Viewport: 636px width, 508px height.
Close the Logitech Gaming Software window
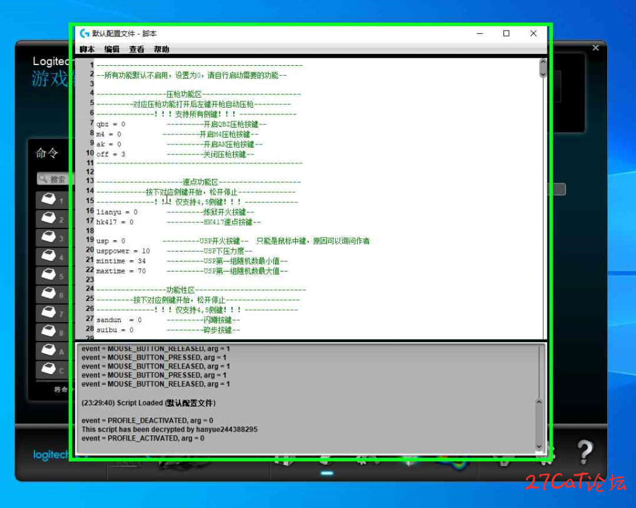point(595,48)
